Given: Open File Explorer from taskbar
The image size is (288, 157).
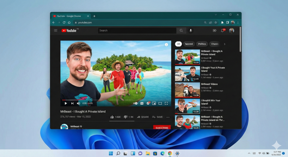Looking at the screenshot, I should (148, 153).
